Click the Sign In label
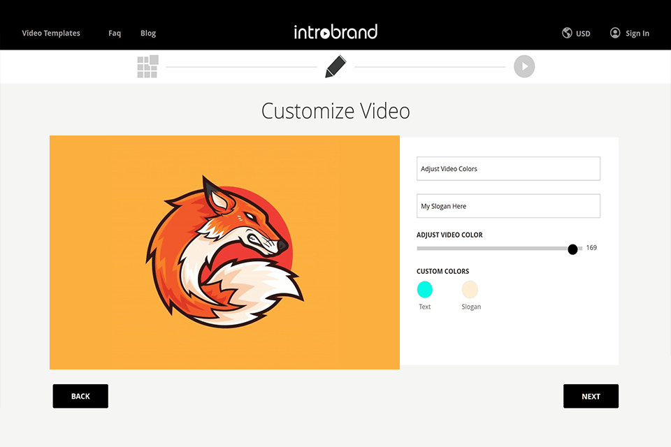The width and height of the screenshot is (671, 447). pyautogui.click(x=636, y=33)
